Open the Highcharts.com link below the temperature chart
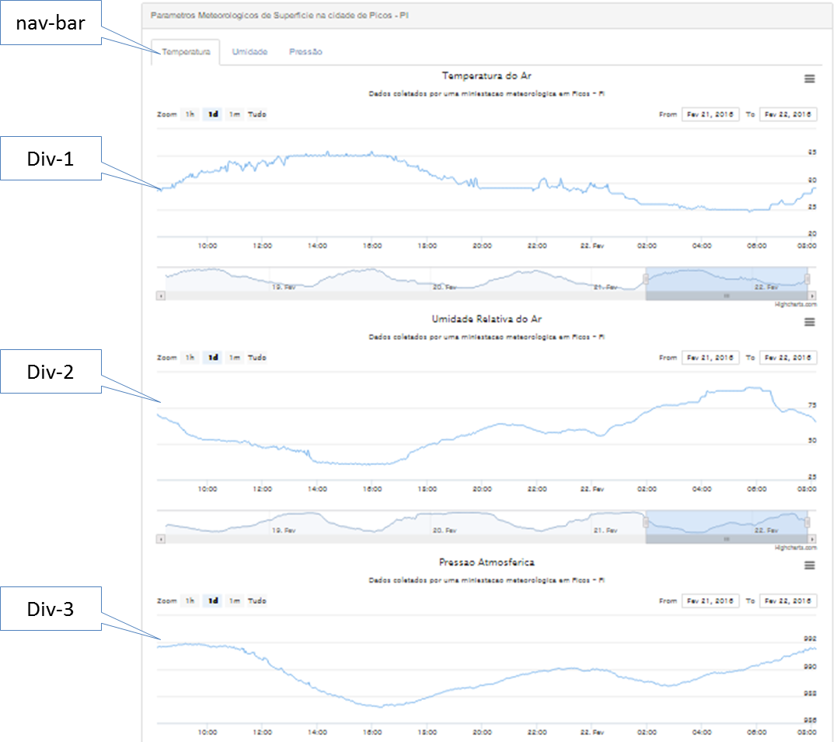The image size is (837, 742). (x=795, y=304)
